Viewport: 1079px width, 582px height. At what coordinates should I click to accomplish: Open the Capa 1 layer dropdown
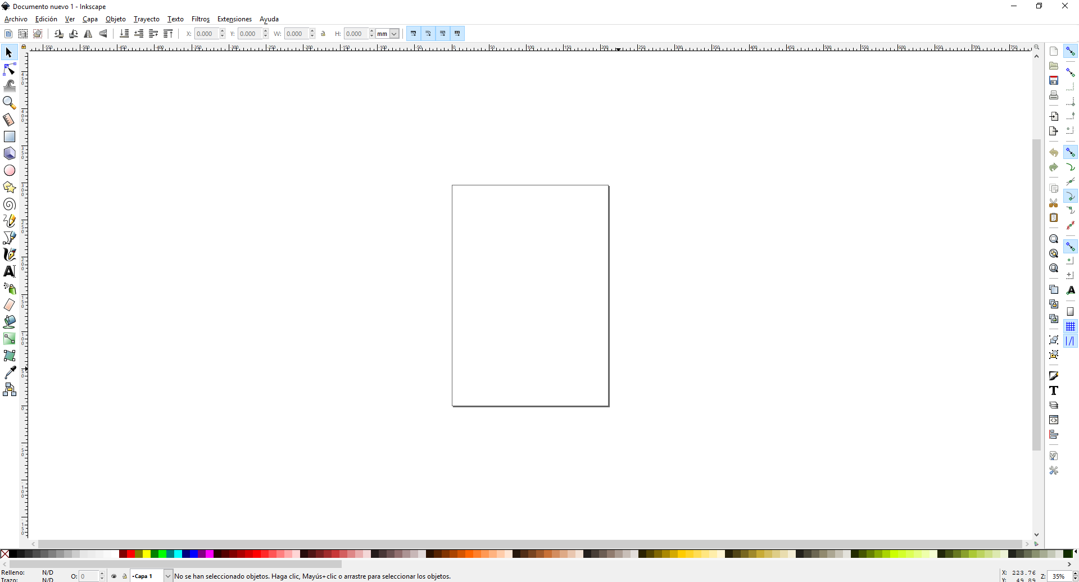[151, 576]
